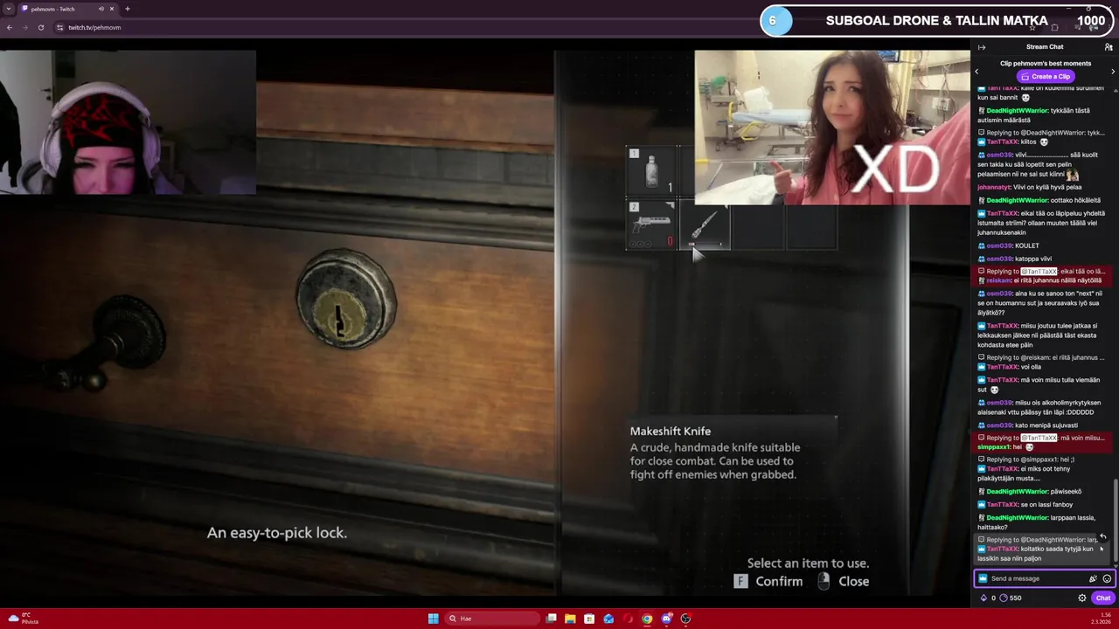Viewport: 1119px width, 629px height.
Task: Open the weather widget showing 0°C
Action: tap(23, 619)
